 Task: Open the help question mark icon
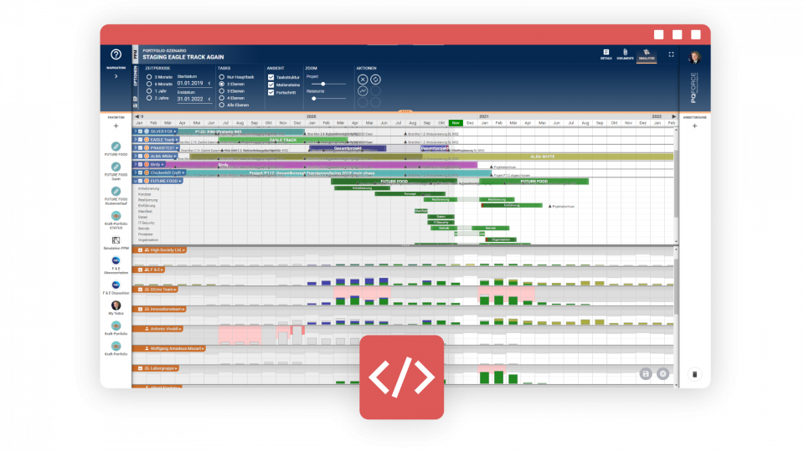pyautogui.click(x=116, y=54)
